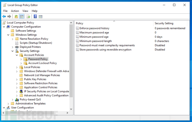Click the blue Help toolbar icon
192x122 pixels.
click(x=35, y=16)
